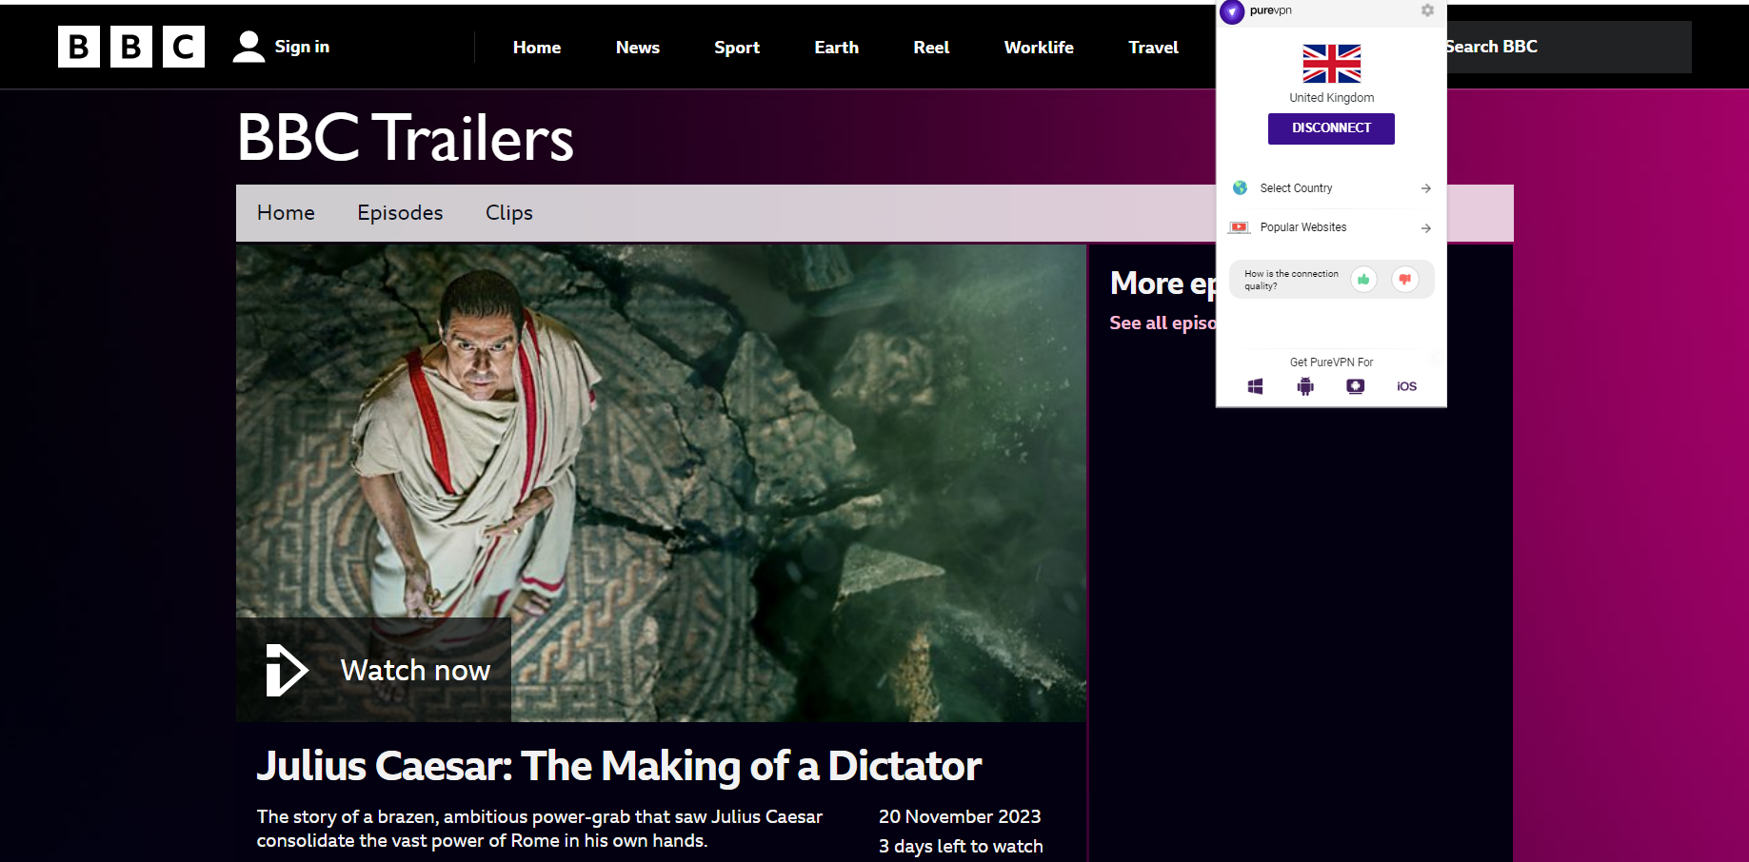The height and width of the screenshot is (862, 1749).
Task: Open See all episodes link
Action: (1163, 323)
